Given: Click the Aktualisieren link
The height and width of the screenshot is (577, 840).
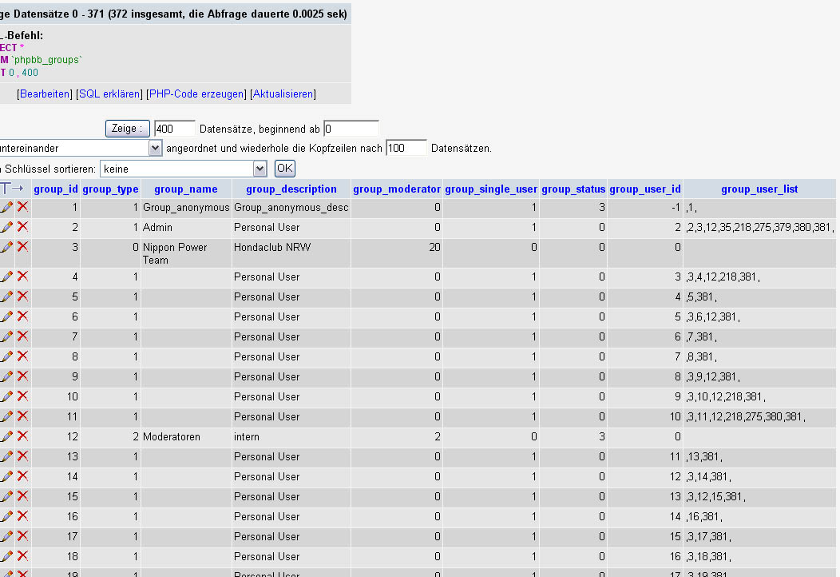Looking at the screenshot, I should tap(283, 94).
